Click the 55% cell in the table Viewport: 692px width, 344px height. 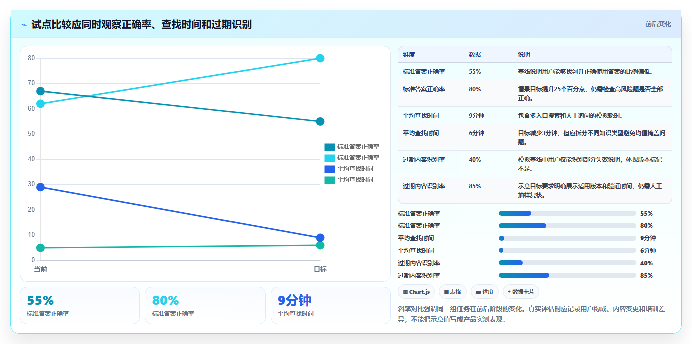coord(475,72)
